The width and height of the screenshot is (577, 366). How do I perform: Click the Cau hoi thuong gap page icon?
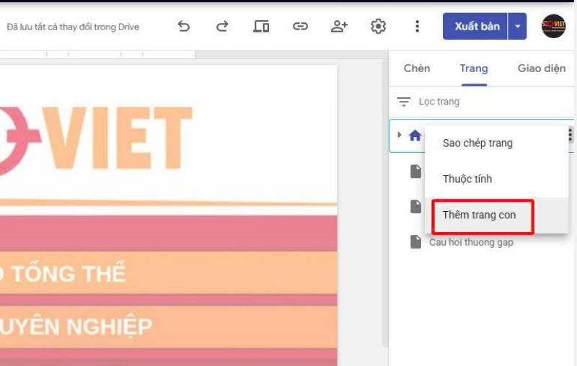point(415,242)
